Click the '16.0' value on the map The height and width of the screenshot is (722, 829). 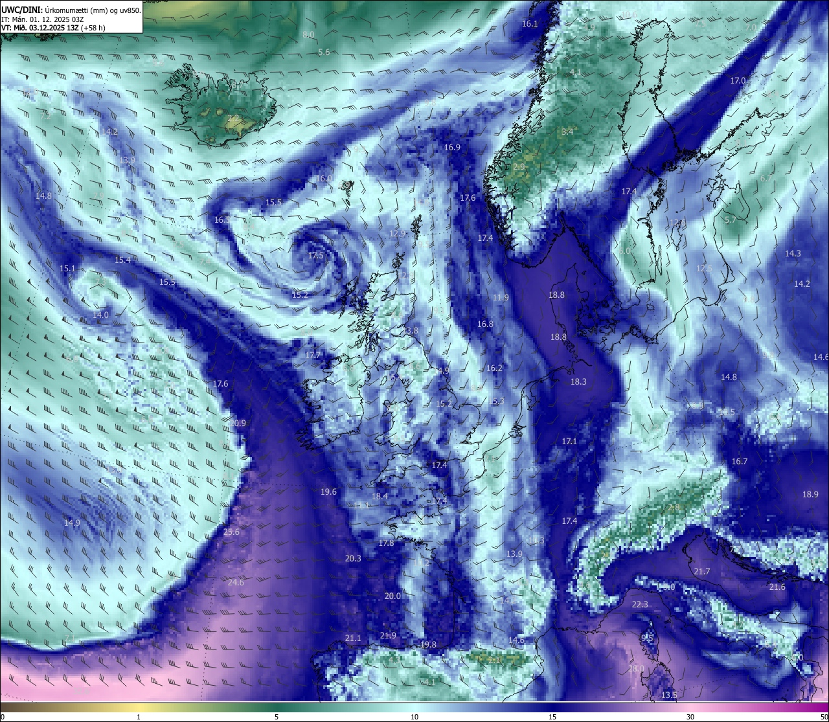tap(324, 179)
